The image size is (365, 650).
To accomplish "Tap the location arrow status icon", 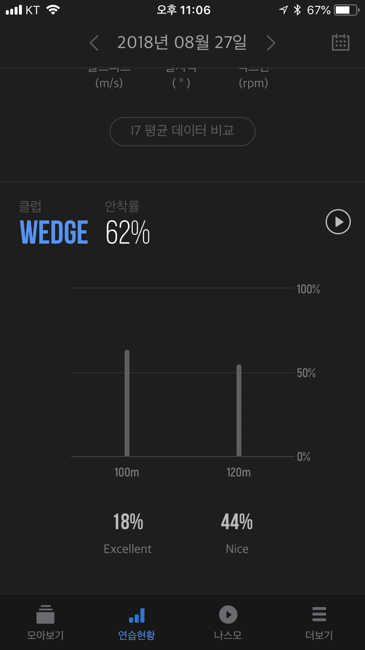I will [x=283, y=10].
